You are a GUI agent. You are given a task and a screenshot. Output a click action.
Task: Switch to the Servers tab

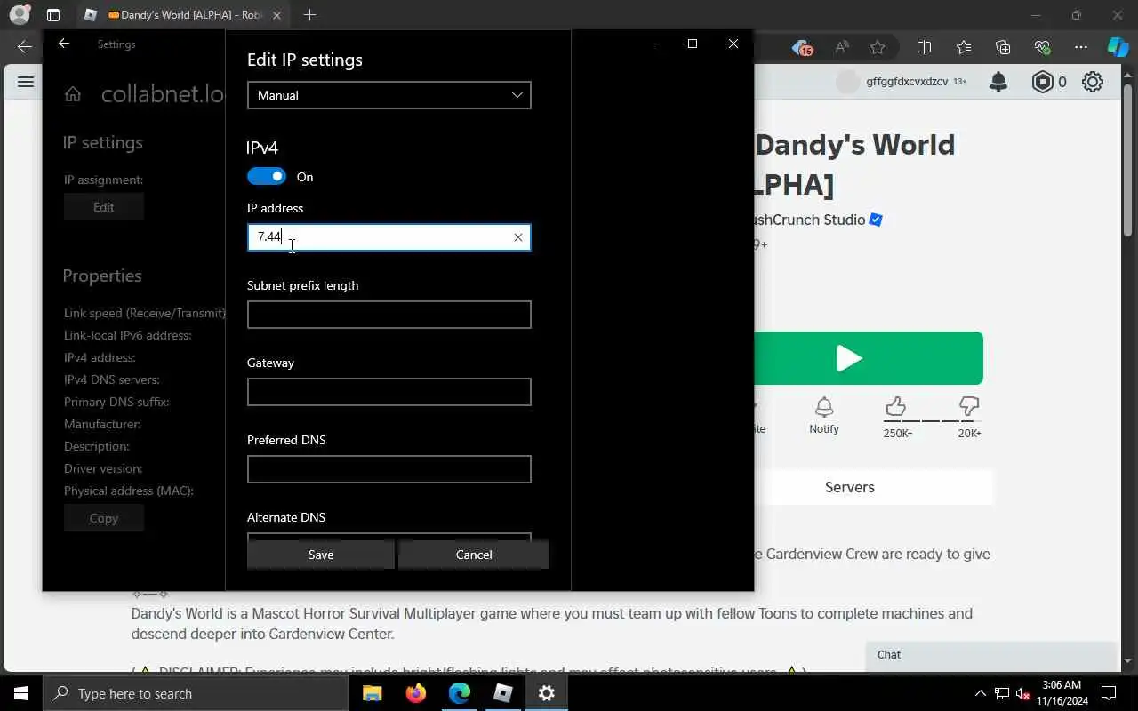click(850, 487)
